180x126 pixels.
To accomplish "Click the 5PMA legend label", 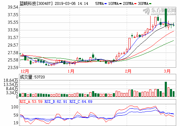I will pos(99,3).
